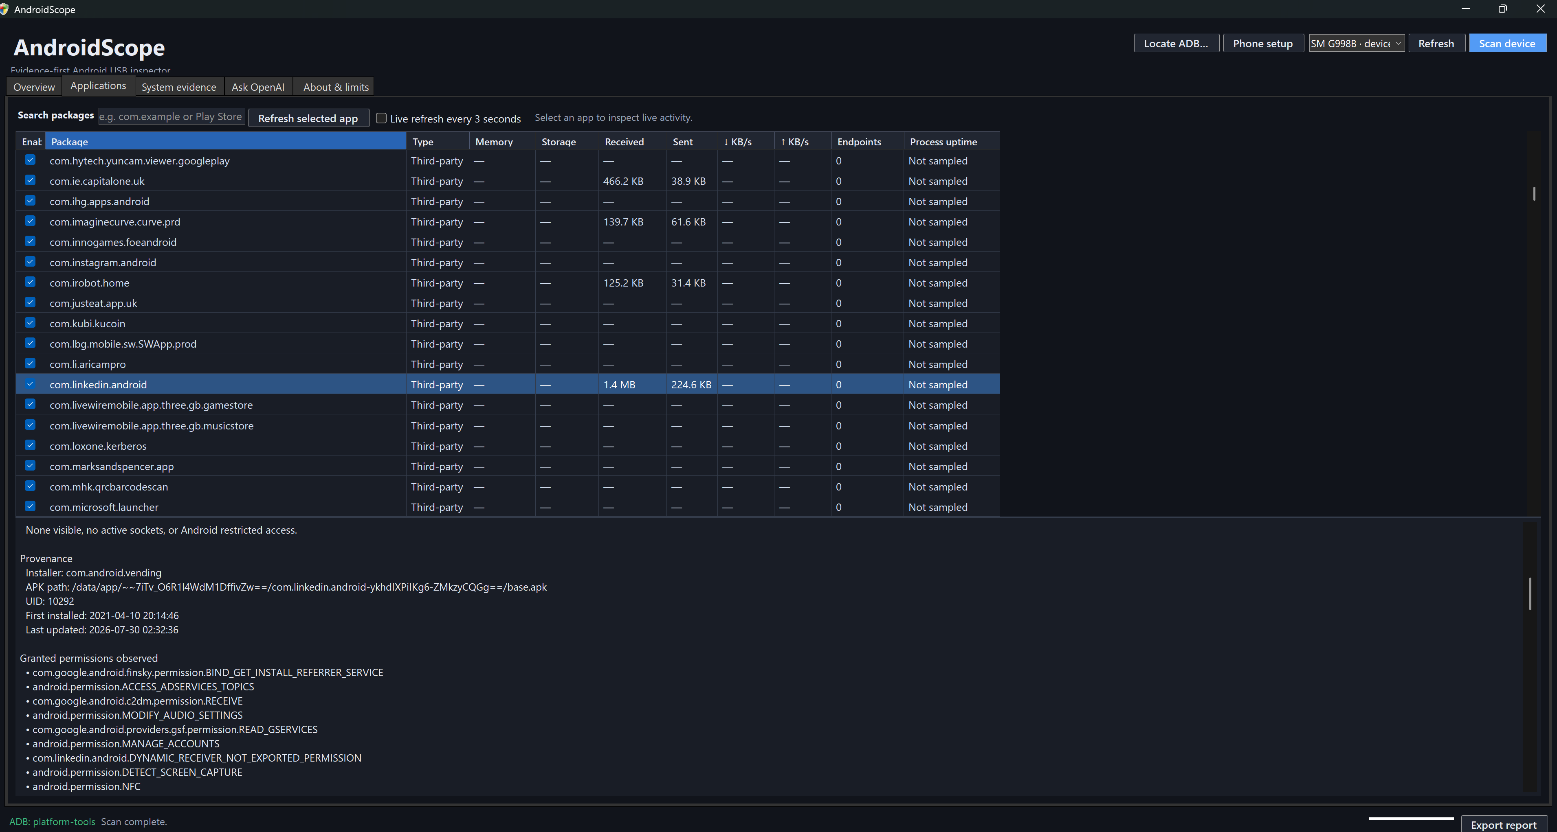Toggle checkbox for com.marksandspencer.app
Viewport: 1557px width, 832px height.
(30, 466)
